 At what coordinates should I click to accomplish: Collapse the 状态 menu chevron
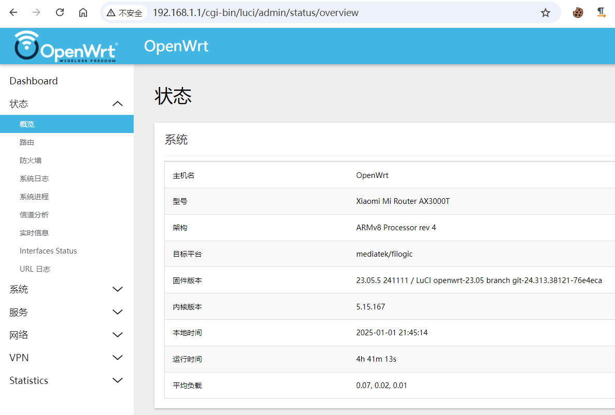117,104
